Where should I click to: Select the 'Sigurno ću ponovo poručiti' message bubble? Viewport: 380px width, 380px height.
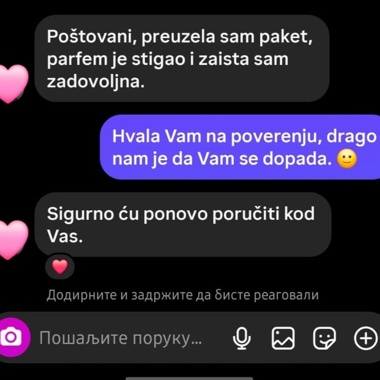[x=183, y=225]
